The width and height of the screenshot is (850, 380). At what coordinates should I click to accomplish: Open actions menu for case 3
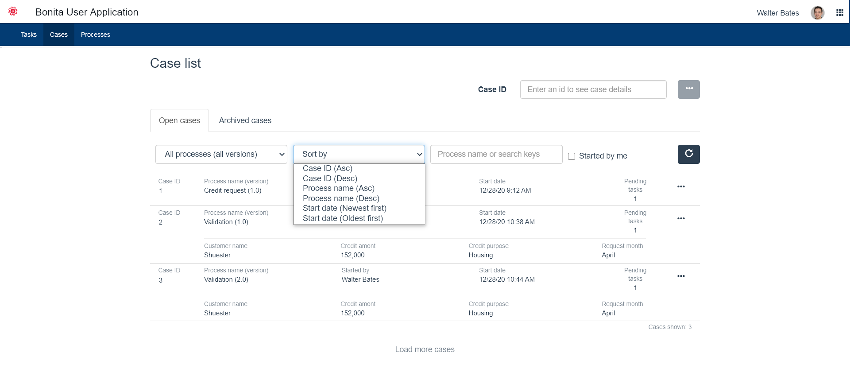[x=681, y=276]
